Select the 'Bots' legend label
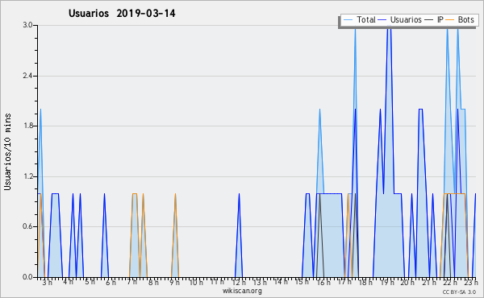This screenshot has height=298, width=484. [465, 19]
